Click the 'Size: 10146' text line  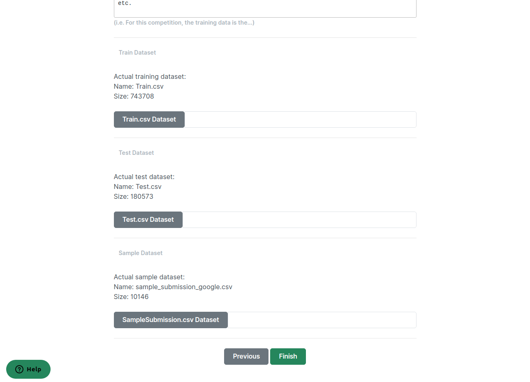[x=131, y=297]
